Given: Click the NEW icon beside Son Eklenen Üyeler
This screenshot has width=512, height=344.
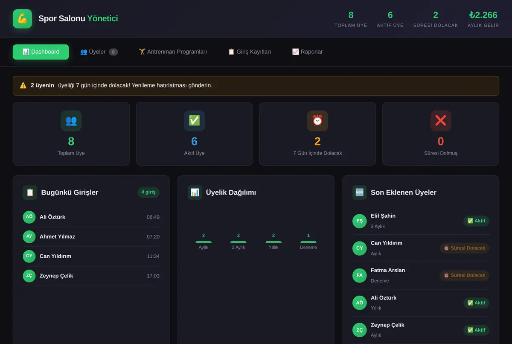Looking at the screenshot, I should (360, 192).
